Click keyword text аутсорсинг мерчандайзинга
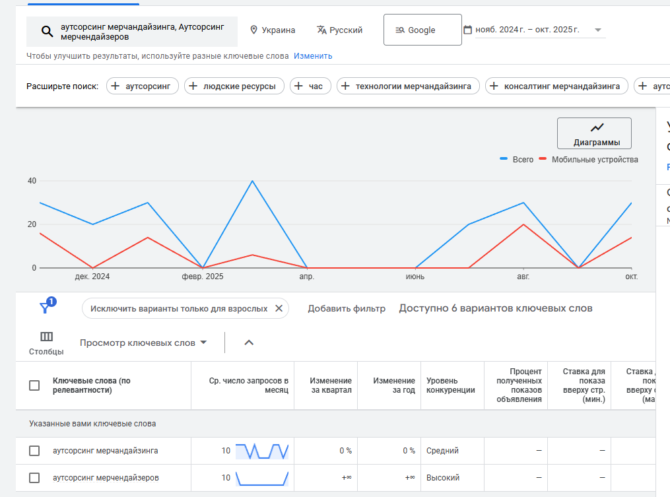Viewport: 670px width, 497px height. pyautogui.click(x=106, y=451)
